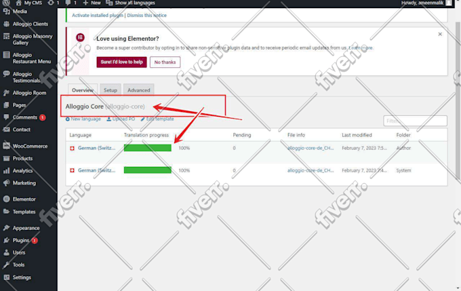This screenshot has height=291, width=461.
Task: Open Alloggio Clients menu icon
Action: click(6, 24)
